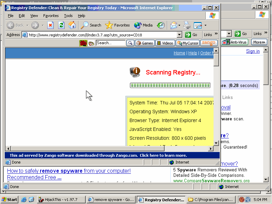Go to the Home page icon
This screenshot has width=272, height=204.
(x=72, y=25)
